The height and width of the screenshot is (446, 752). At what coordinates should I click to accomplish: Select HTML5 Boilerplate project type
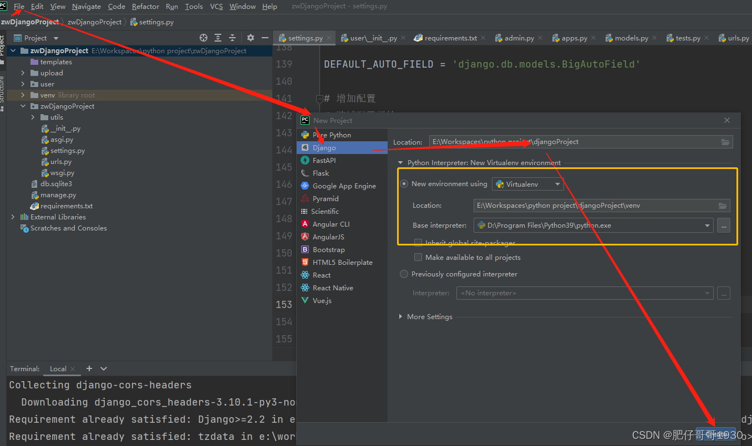coord(342,263)
